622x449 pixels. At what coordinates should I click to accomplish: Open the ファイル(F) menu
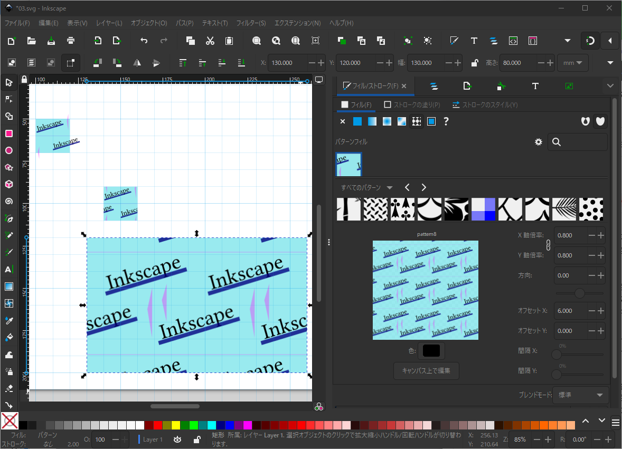pyautogui.click(x=17, y=23)
